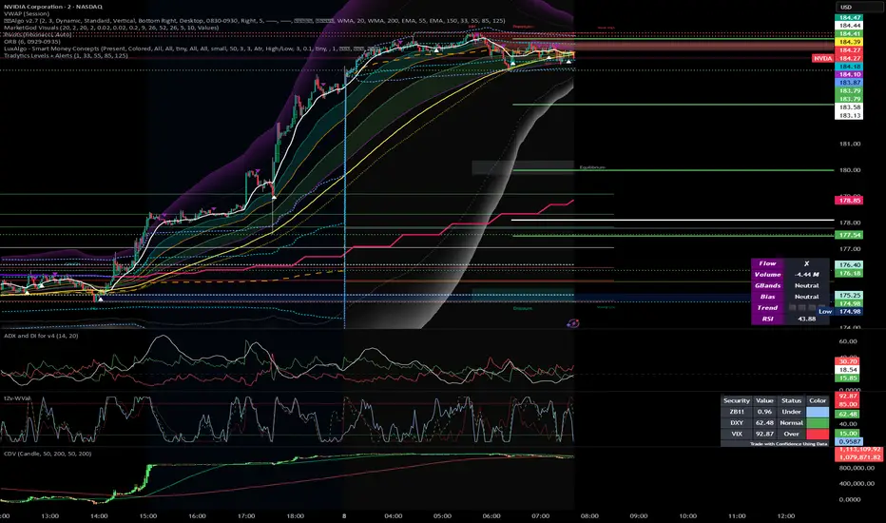Click the purple-red round icon at chart bottom
886x523 pixels.
click(x=573, y=323)
